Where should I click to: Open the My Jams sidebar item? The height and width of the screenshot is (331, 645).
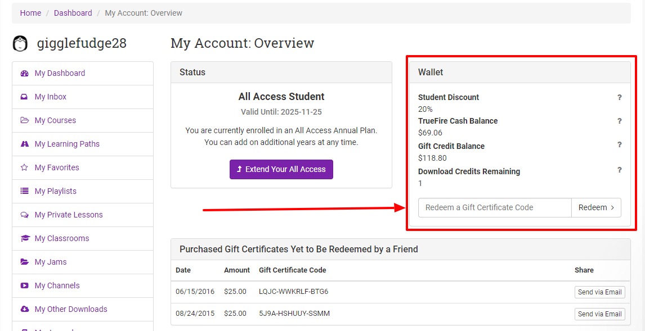(x=51, y=262)
